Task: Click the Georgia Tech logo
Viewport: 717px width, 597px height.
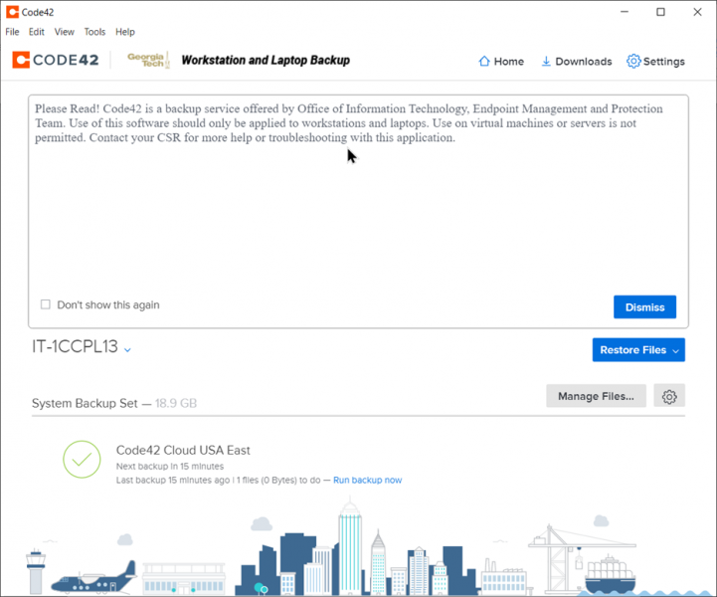Action: (x=149, y=60)
